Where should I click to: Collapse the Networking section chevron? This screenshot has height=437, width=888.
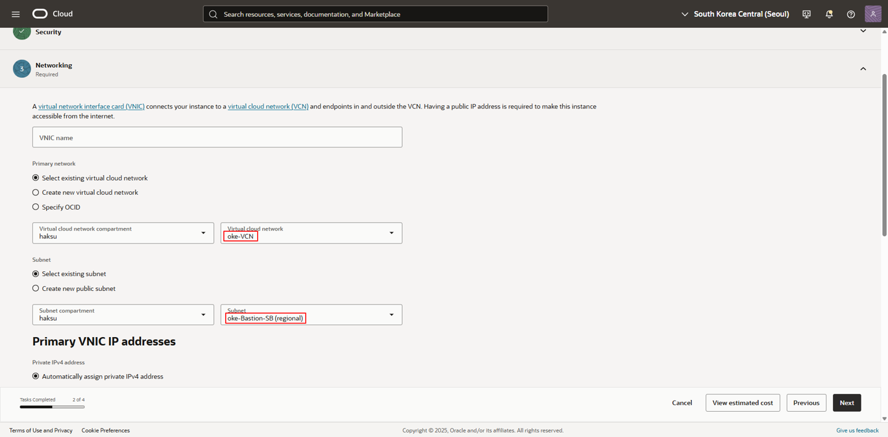[x=863, y=69]
